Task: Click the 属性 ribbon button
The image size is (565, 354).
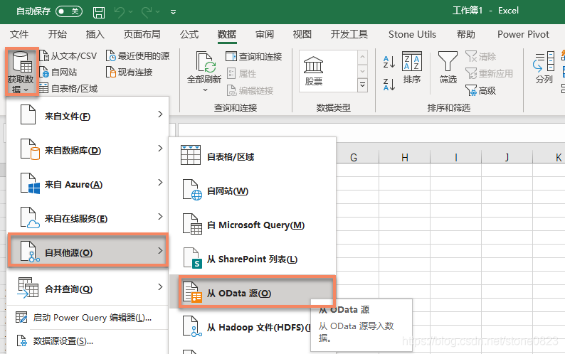Action: click(241, 73)
